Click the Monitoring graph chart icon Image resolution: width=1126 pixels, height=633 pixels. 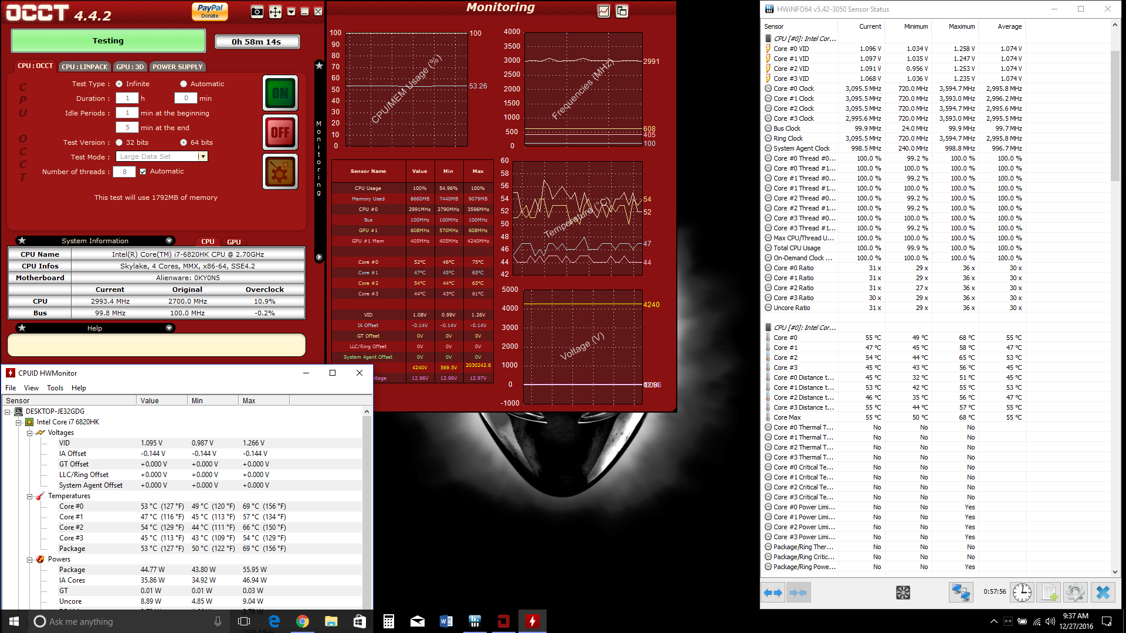603,11
